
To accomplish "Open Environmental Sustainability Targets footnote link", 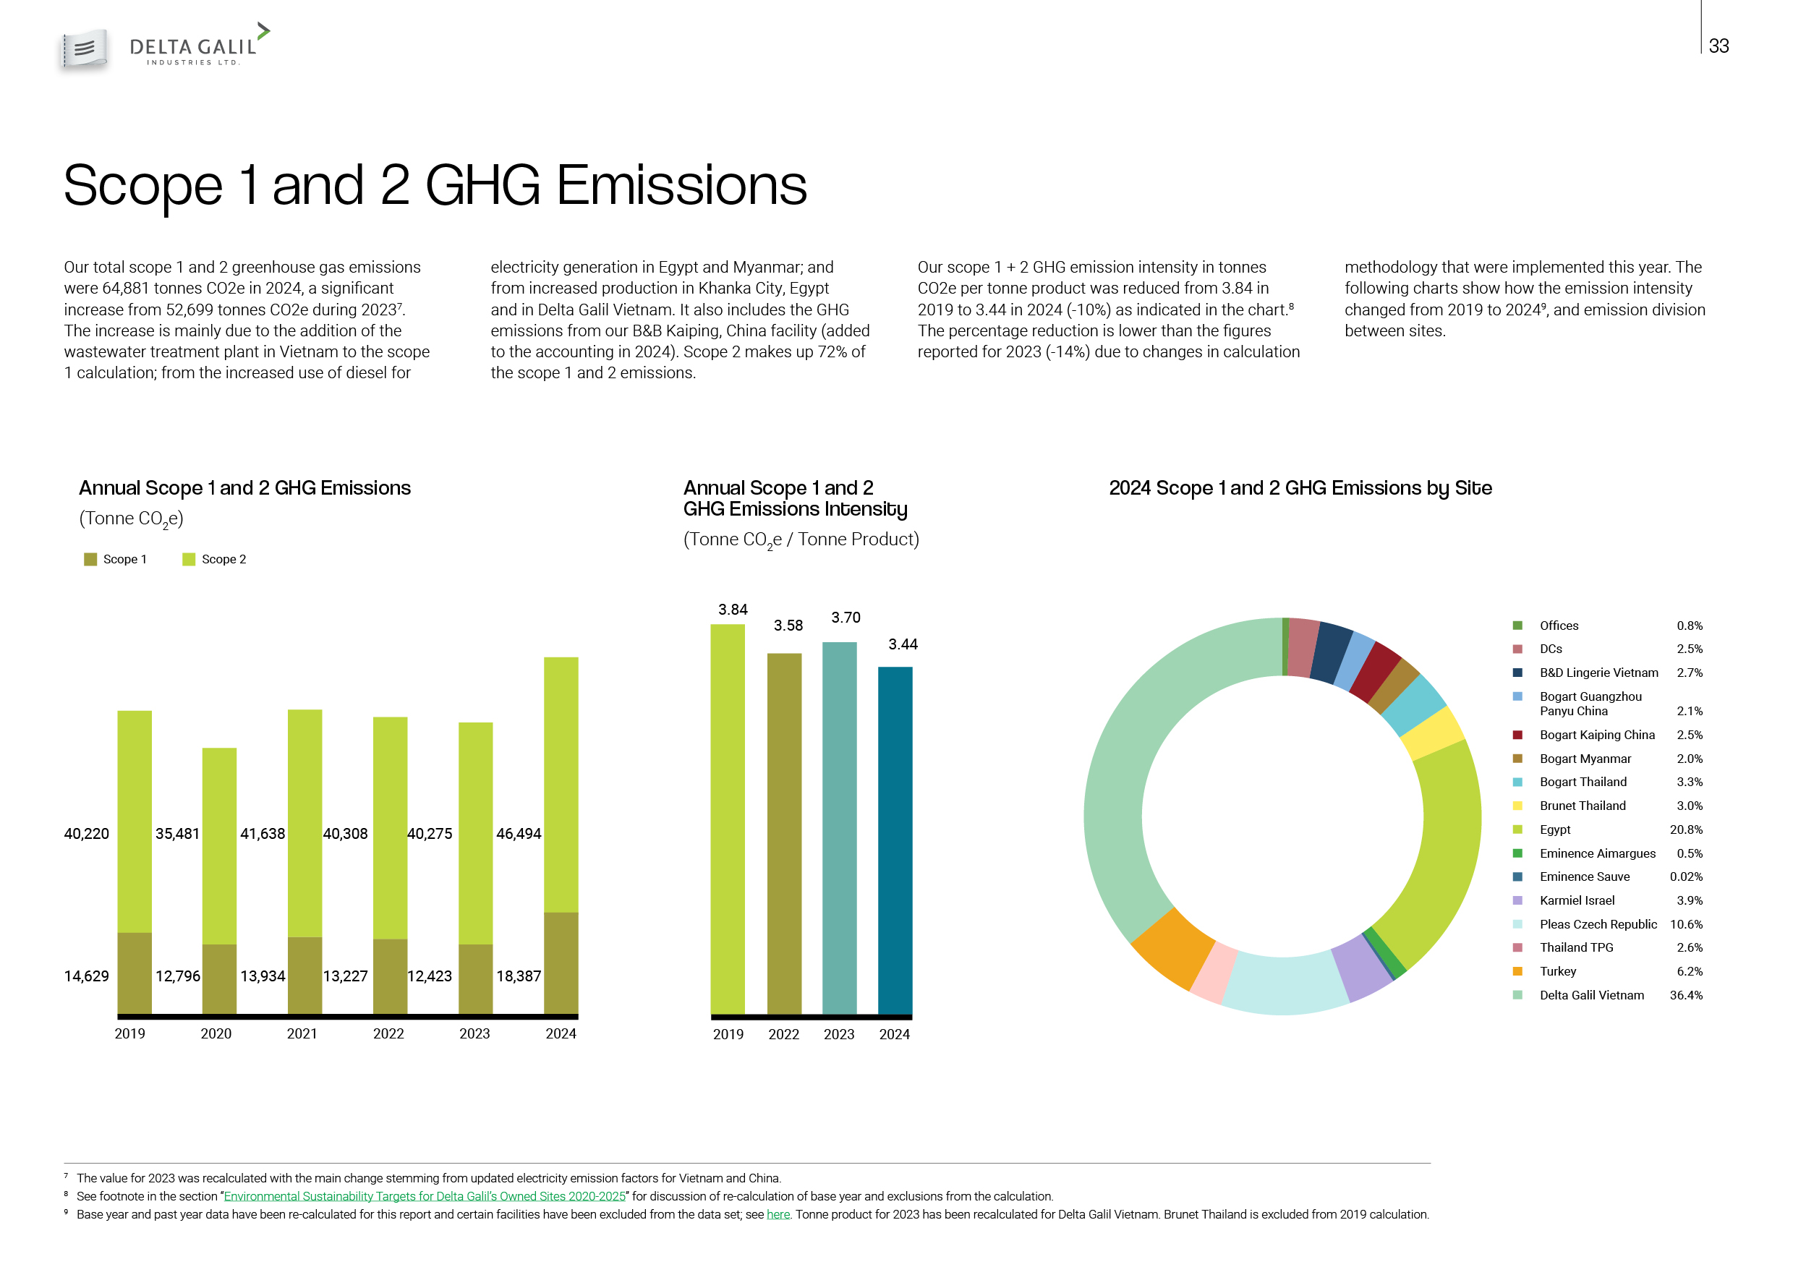I will pos(424,1196).
